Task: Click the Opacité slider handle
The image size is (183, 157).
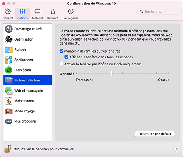Action: coord(111,73)
